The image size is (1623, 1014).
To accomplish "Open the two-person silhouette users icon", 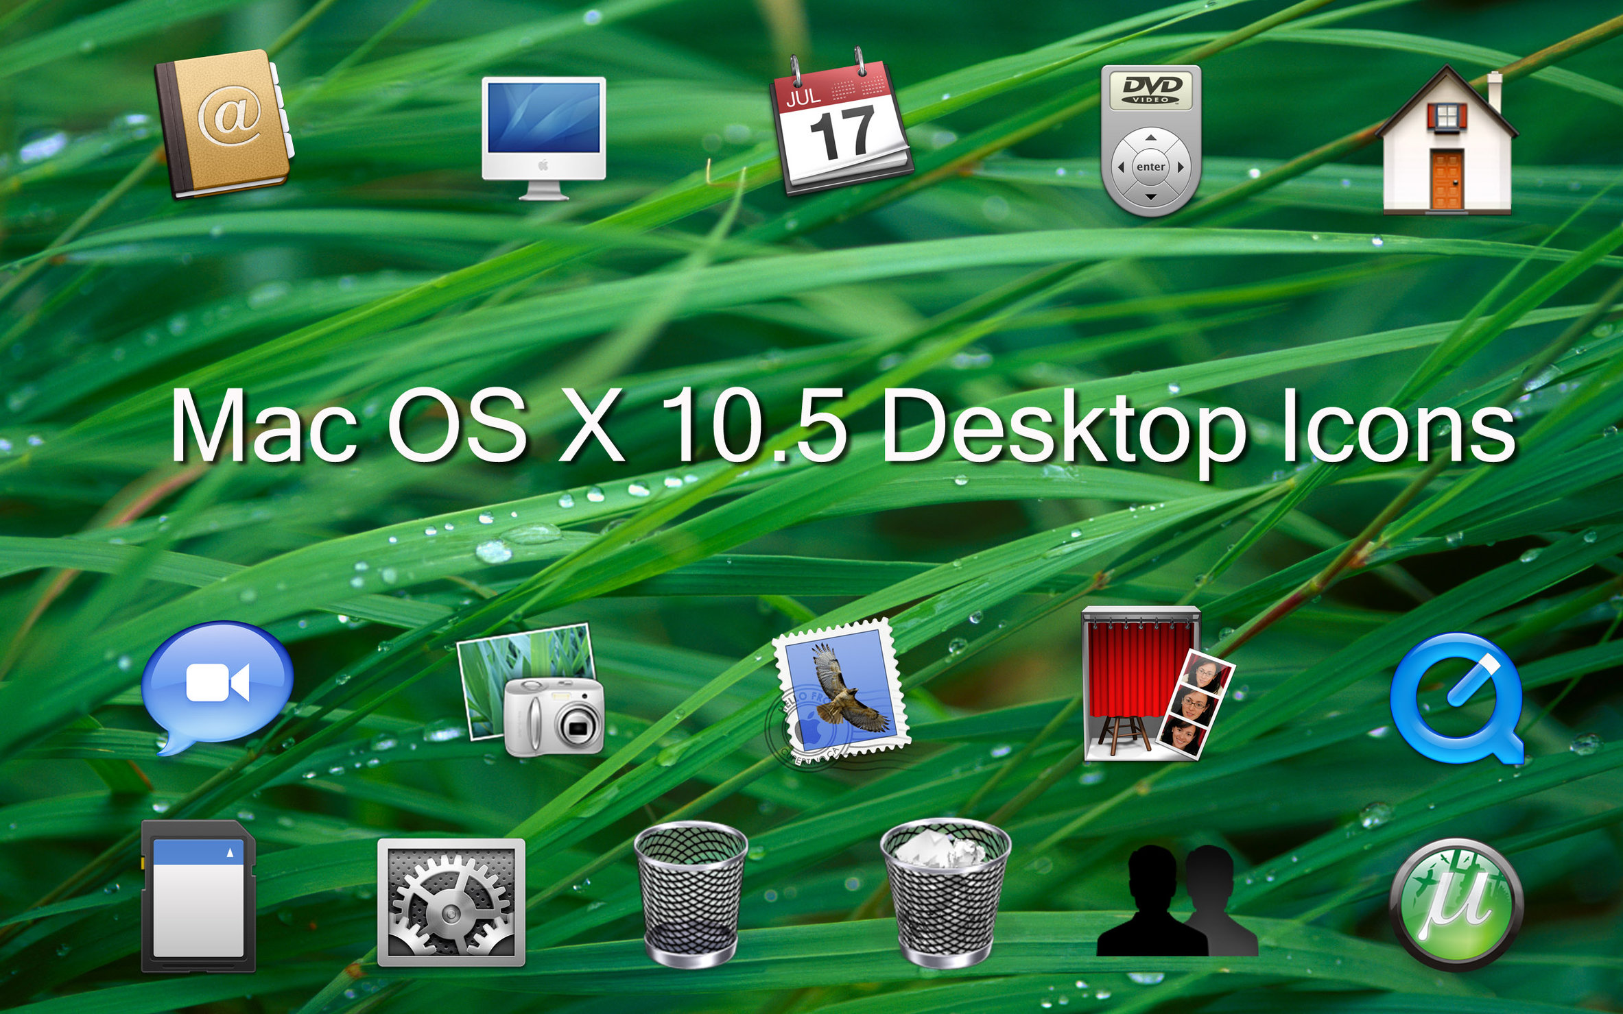I will point(1177,900).
